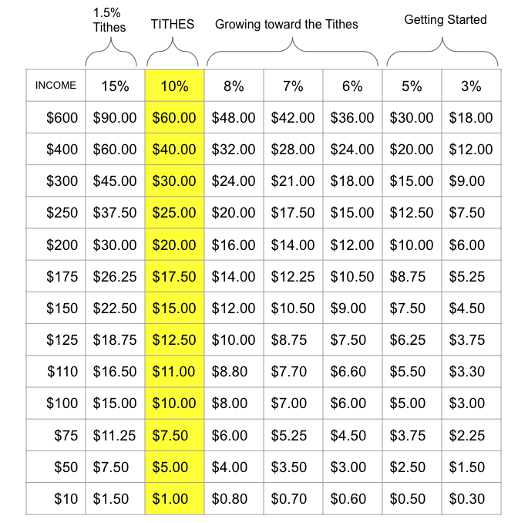Click the INCOME header cell
Image resolution: width=518 pixels, height=523 pixels.
coord(55,86)
